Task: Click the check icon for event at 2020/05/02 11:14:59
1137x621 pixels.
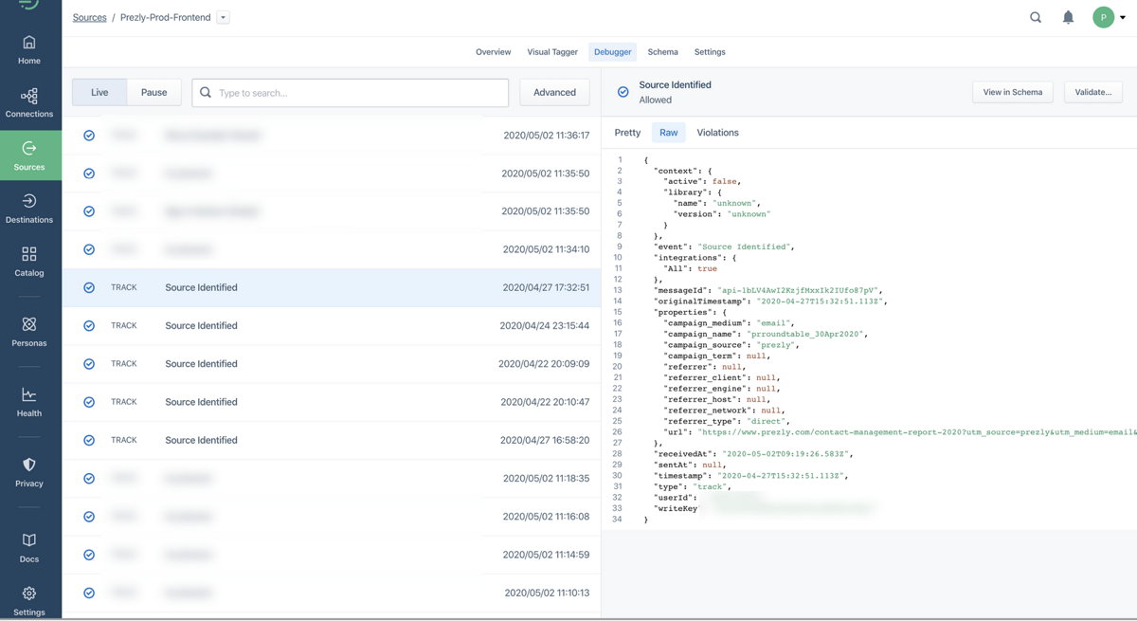Action: point(89,555)
